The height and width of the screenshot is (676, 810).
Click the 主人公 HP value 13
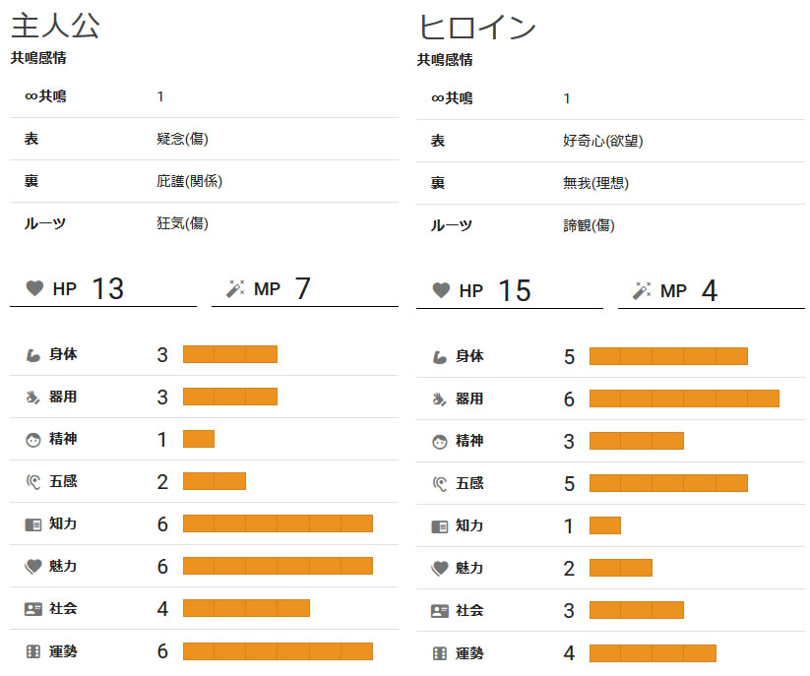(x=107, y=288)
